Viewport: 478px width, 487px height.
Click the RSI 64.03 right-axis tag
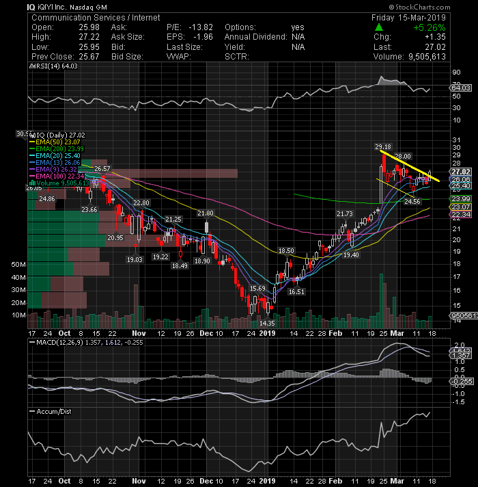click(x=461, y=88)
